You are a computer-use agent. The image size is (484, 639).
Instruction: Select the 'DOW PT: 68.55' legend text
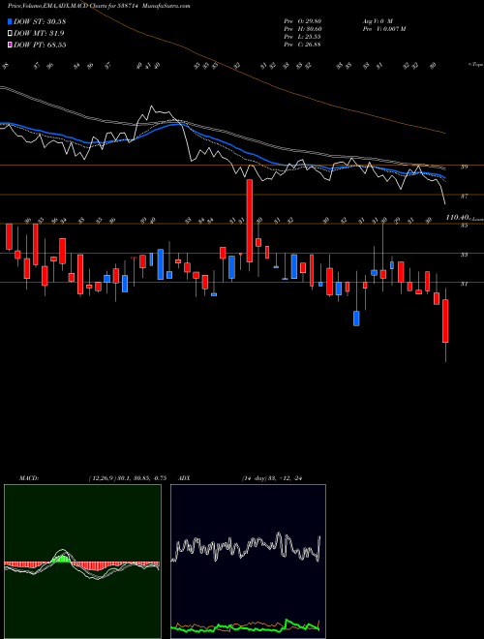pos(40,45)
